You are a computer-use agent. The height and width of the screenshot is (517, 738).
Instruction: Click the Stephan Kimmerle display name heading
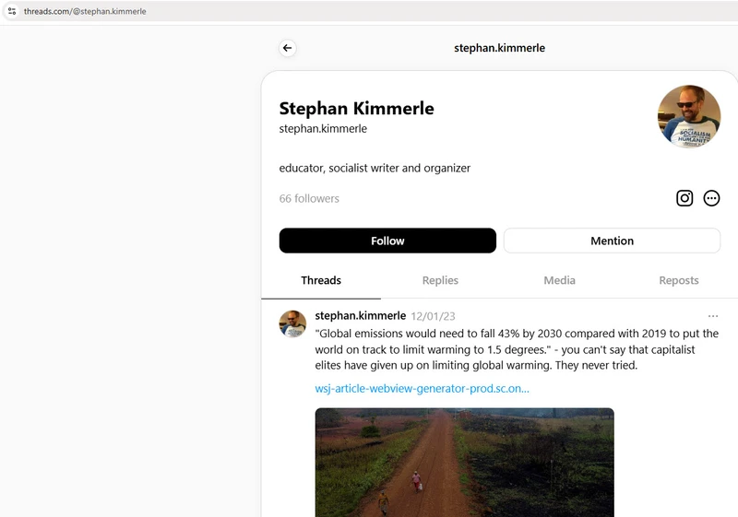pyautogui.click(x=356, y=109)
